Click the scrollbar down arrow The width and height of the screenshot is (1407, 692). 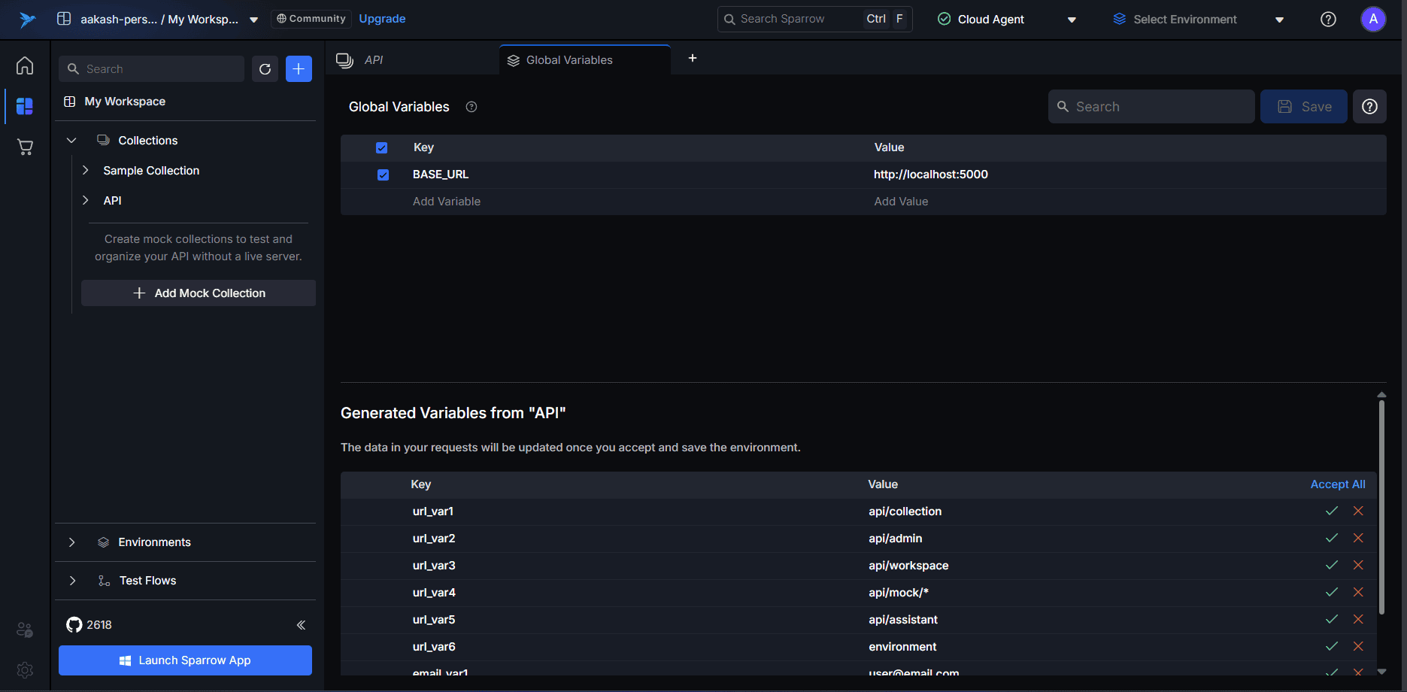1381,672
